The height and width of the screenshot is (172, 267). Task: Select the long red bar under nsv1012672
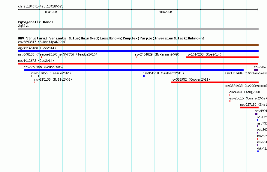tap(138, 64)
